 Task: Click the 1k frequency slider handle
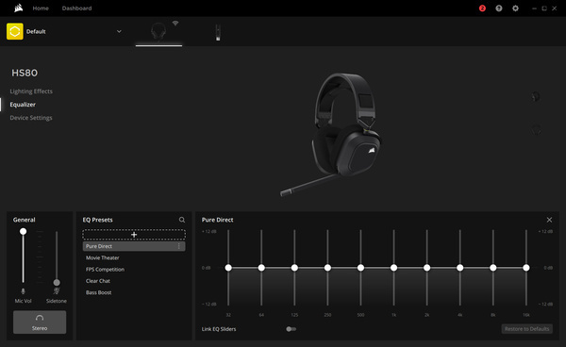point(393,268)
